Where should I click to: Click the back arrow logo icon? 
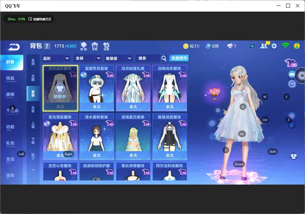pos(14,47)
